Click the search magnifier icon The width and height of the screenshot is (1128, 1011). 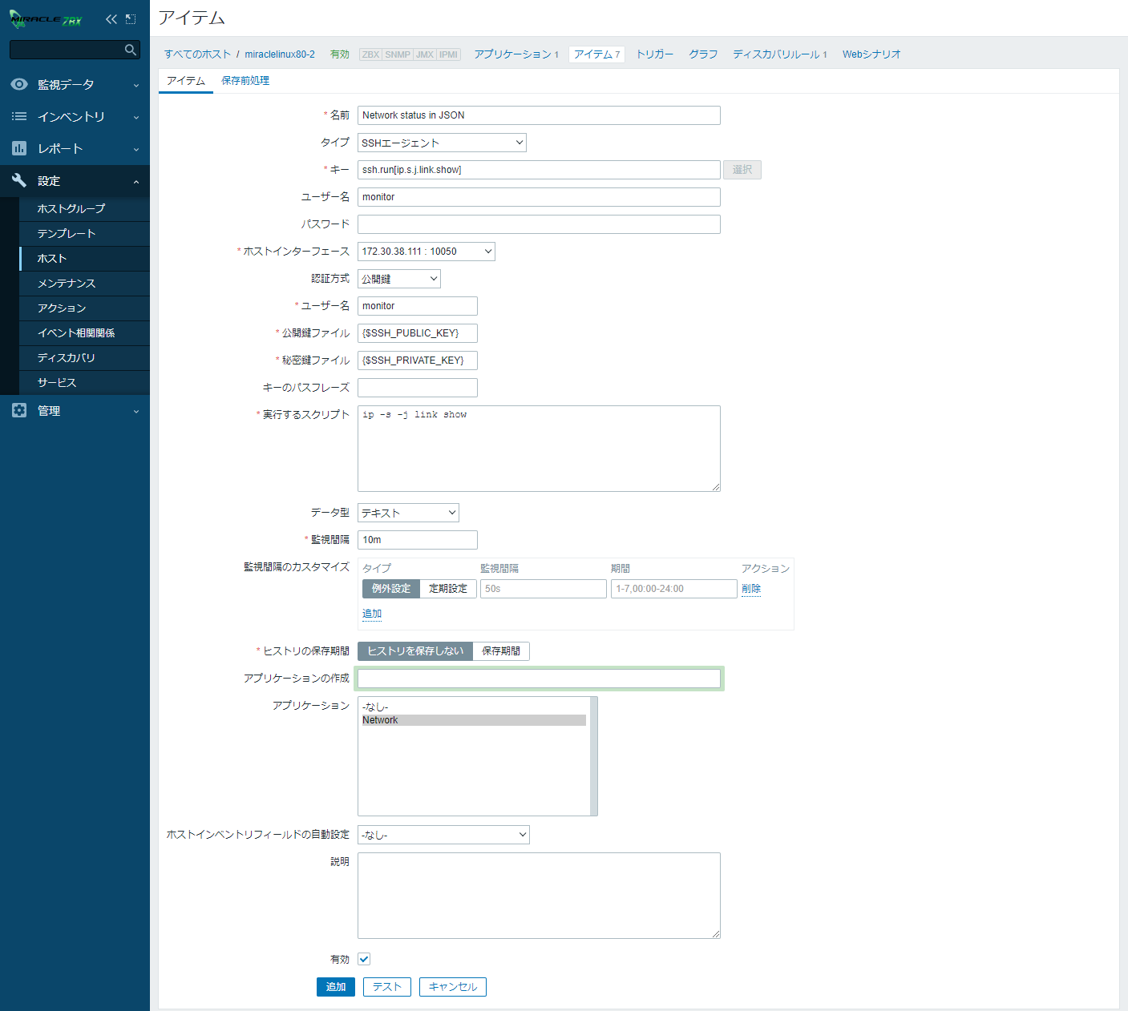click(131, 50)
